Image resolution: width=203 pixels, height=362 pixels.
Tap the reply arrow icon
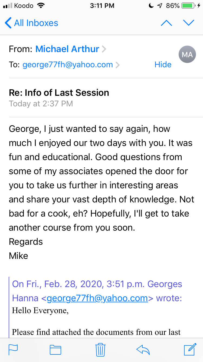[143, 350]
